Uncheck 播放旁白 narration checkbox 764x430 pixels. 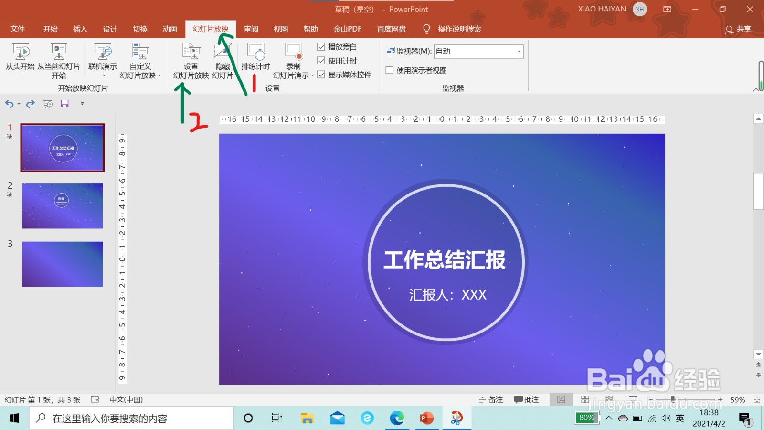tap(321, 47)
